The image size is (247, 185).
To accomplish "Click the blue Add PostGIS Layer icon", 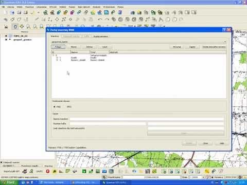I will pyautogui.click(x=59, y=12).
